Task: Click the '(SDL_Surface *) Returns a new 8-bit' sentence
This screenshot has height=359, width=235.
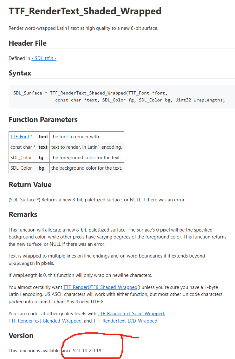Action: [97, 200]
